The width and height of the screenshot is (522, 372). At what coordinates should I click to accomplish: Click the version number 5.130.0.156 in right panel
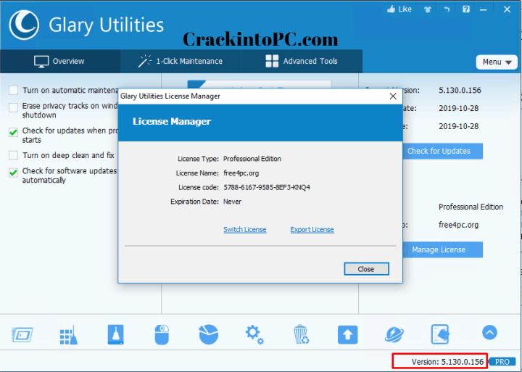point(460,90)
